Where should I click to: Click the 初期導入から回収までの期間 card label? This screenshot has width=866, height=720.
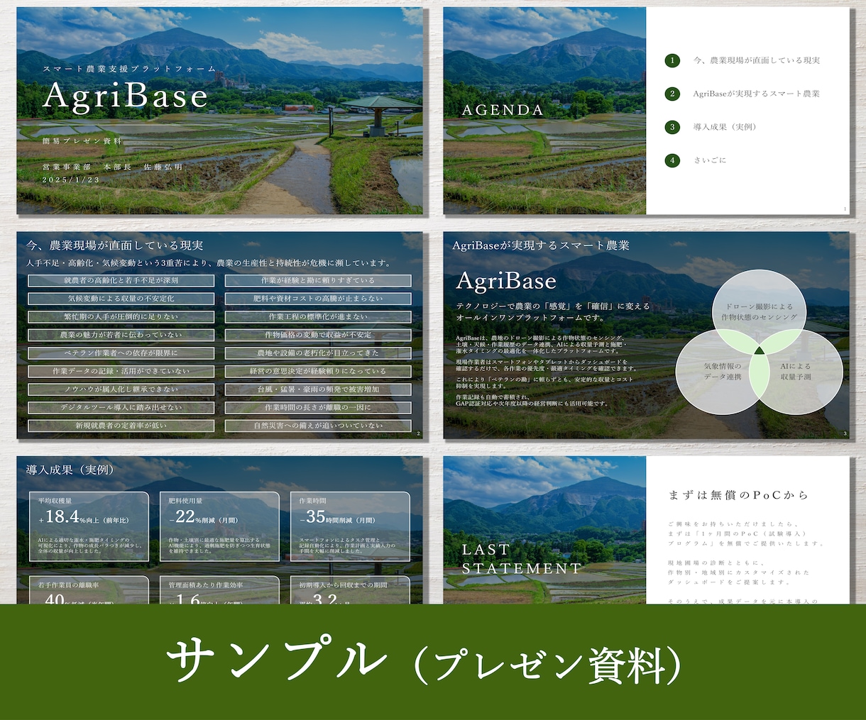[x=344, y=585]
